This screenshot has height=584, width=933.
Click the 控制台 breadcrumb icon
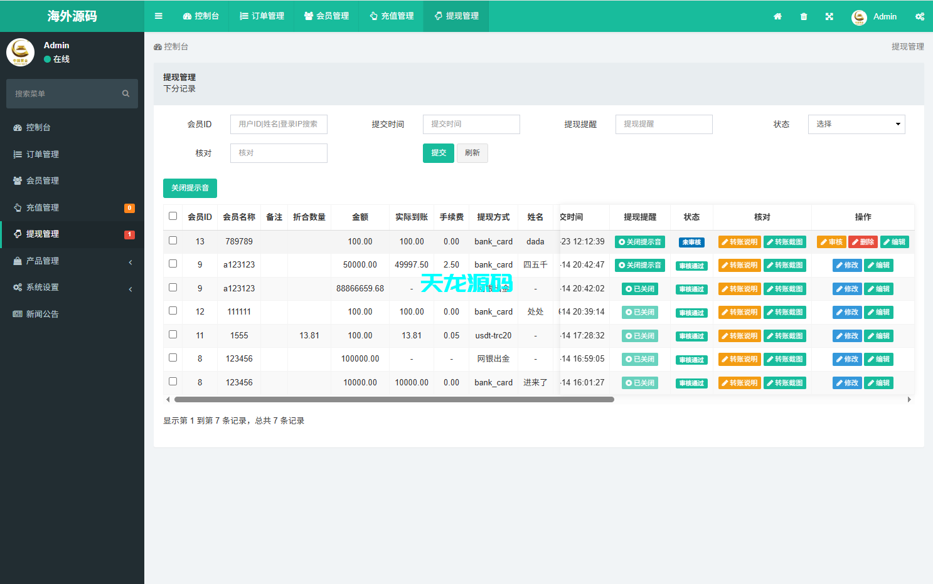click(157, 46)
